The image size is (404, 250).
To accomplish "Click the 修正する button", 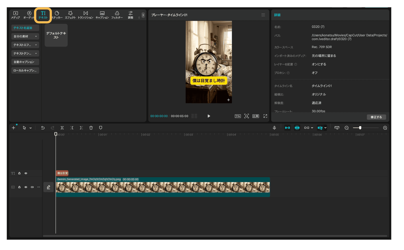I will [376, 117].
